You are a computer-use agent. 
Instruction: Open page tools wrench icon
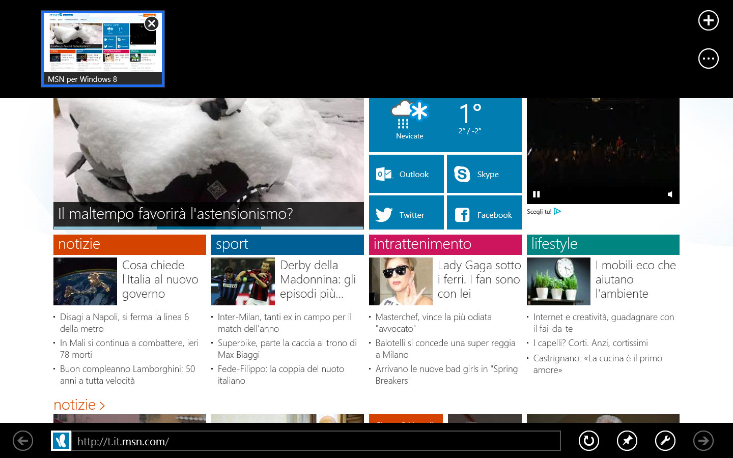pos(665,441)
